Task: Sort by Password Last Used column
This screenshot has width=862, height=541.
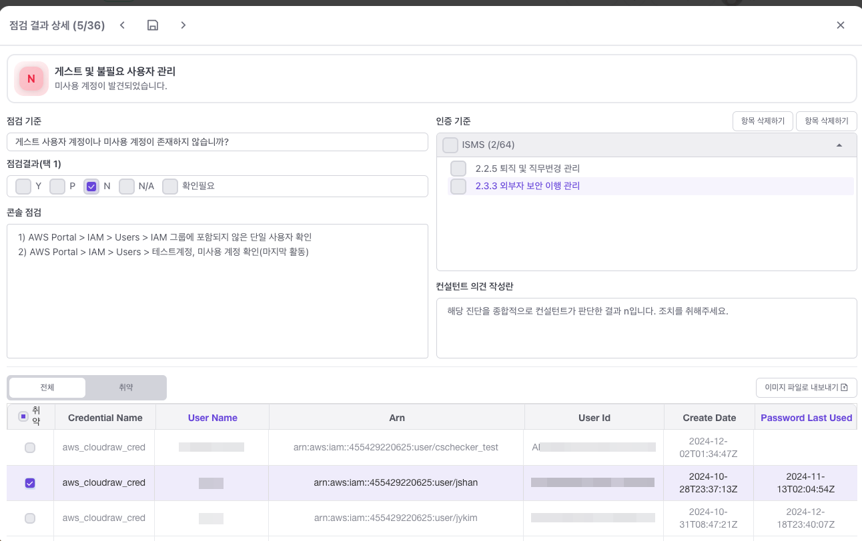Action: (806, 418)
